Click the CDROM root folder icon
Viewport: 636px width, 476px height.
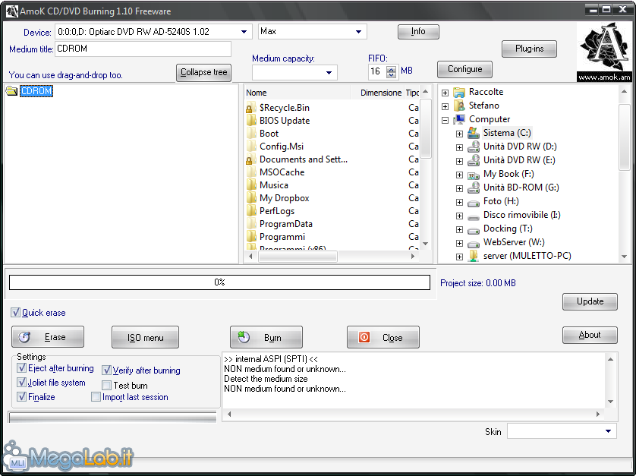coord(11,91)
